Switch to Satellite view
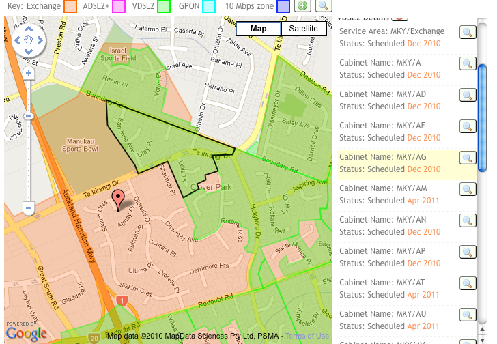Screen dimensions: 497x344 (x=303, y=29)
